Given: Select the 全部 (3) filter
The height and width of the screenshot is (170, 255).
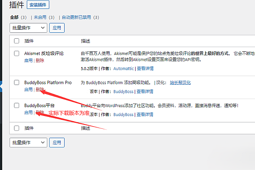Looking at the screenshot, I should [x=18, y=17].
